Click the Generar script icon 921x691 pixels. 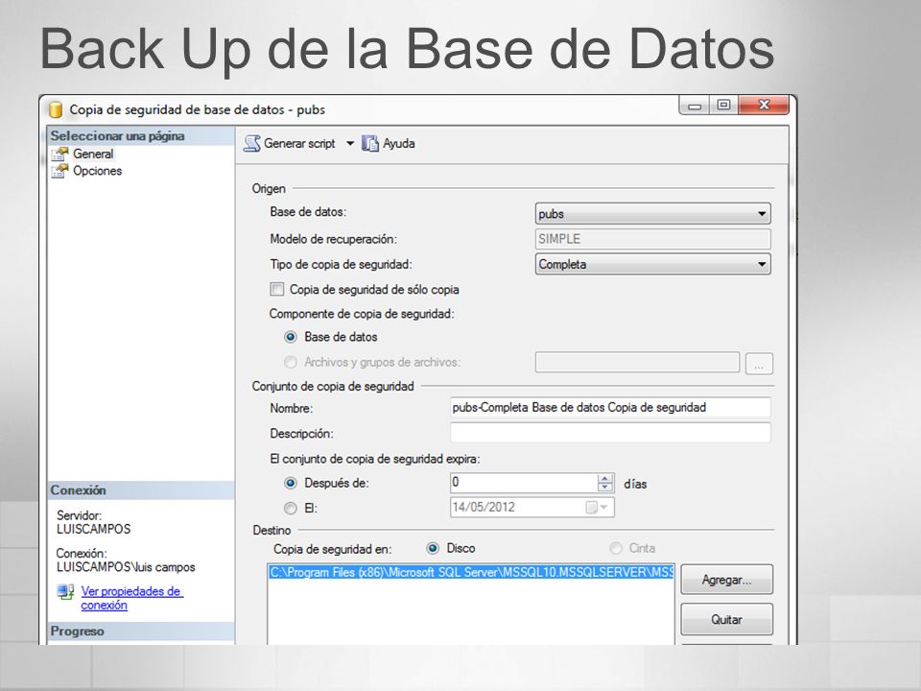252,143
